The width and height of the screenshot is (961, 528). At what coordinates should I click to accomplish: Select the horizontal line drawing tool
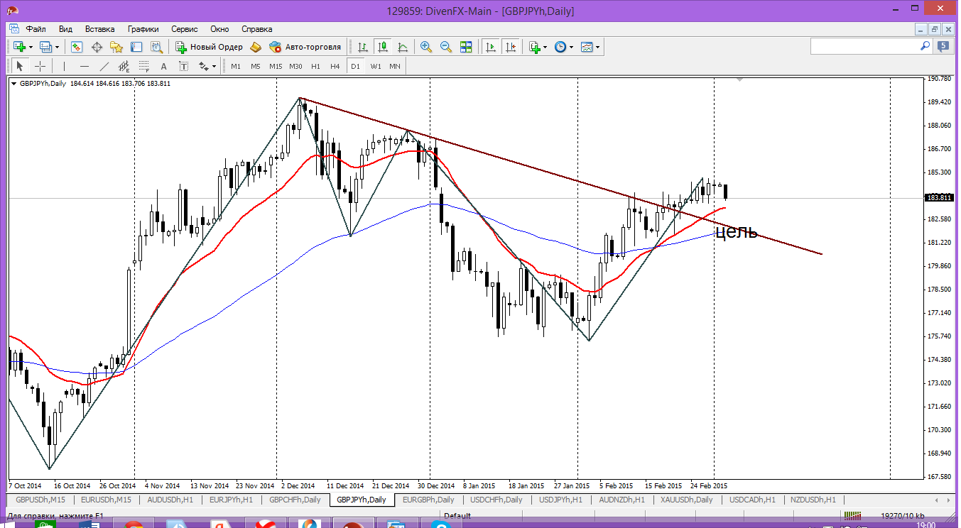85,66
